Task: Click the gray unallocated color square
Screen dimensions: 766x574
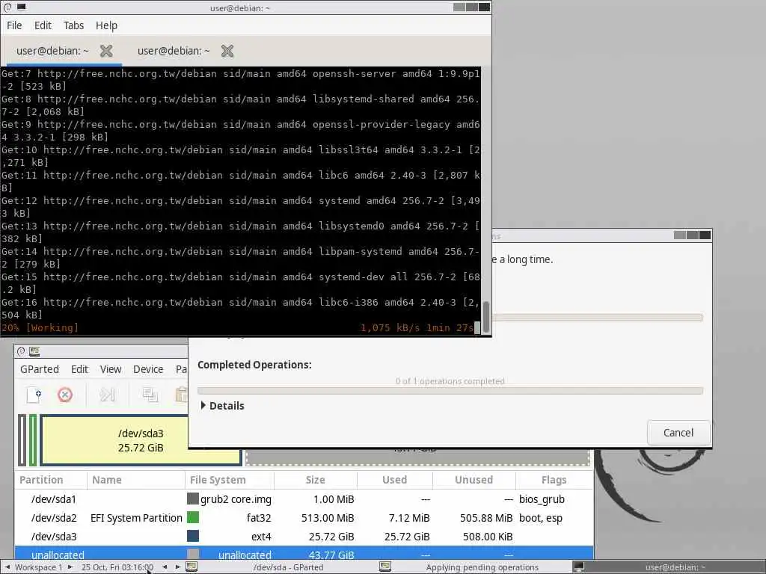Action: click(193, 554)
